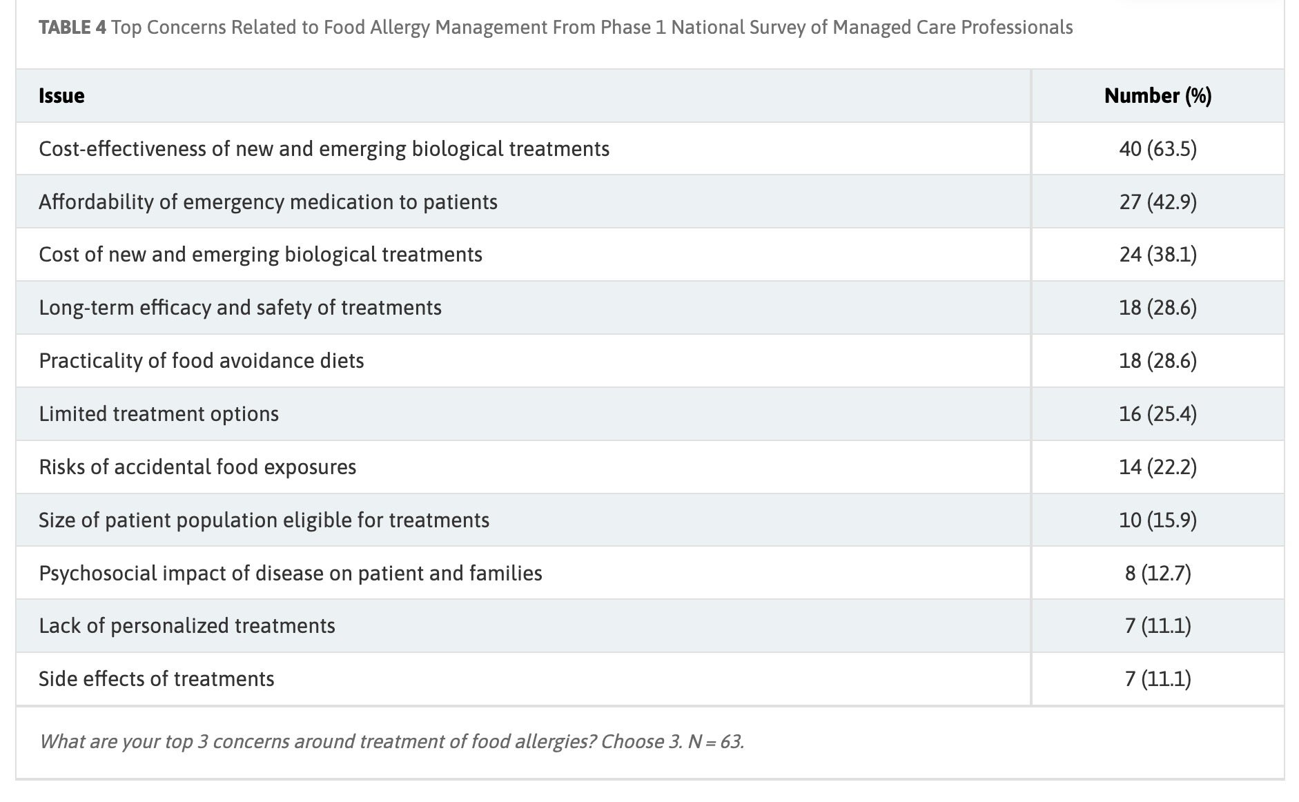The width and height of the screenshot is (1299, 802).
Task: Click the Number (%) column header
Action: (1158, 96)
